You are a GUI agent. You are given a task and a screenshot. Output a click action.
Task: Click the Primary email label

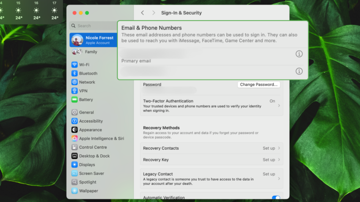coord(136,61)
